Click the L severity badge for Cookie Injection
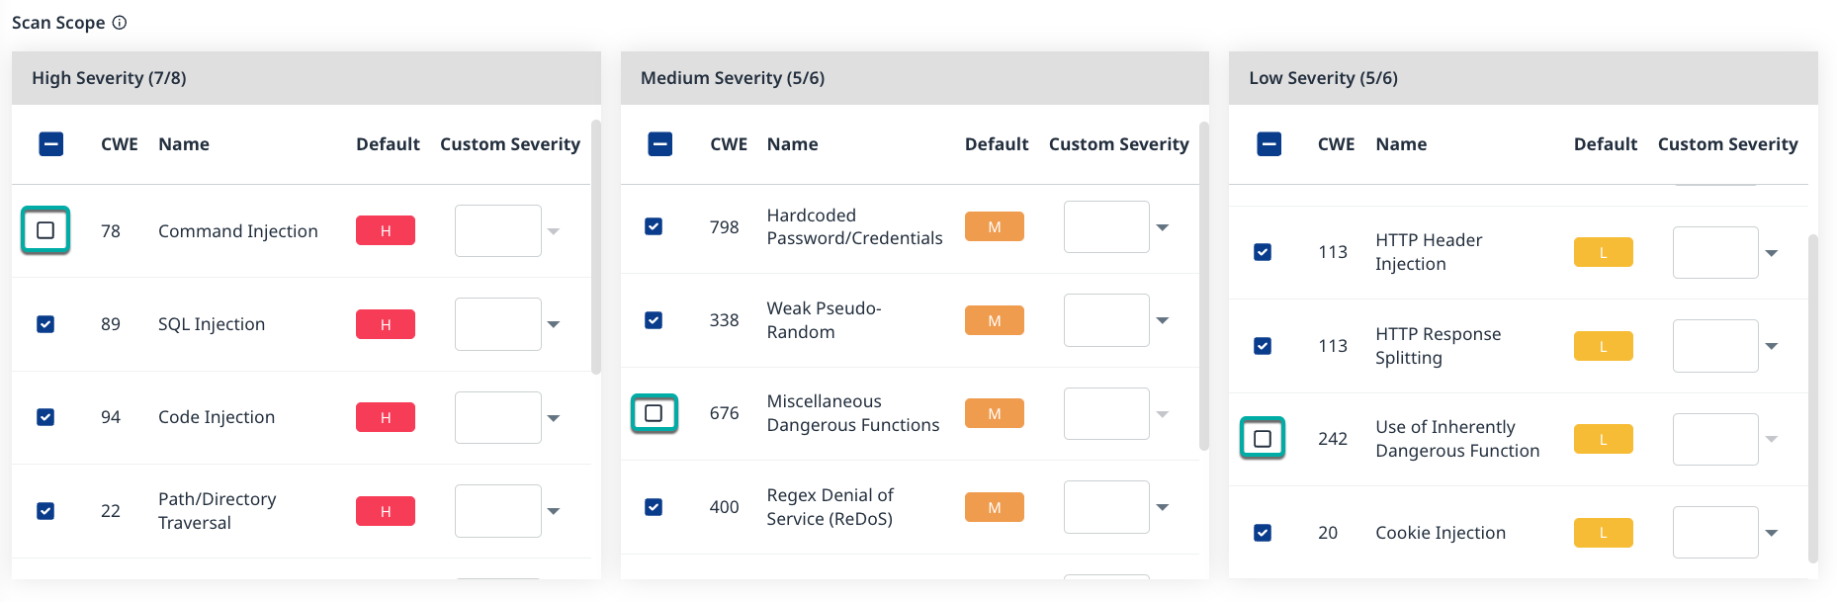 [x=1603, y=533]
